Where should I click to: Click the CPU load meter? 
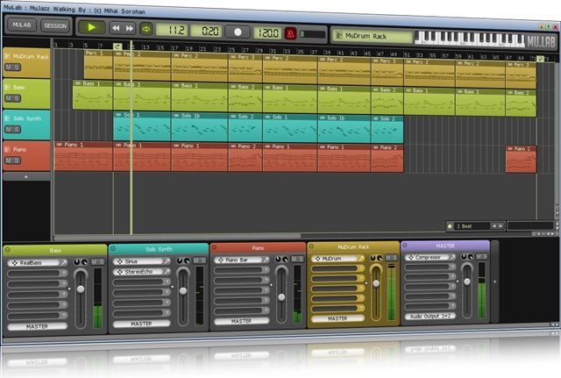313,34
